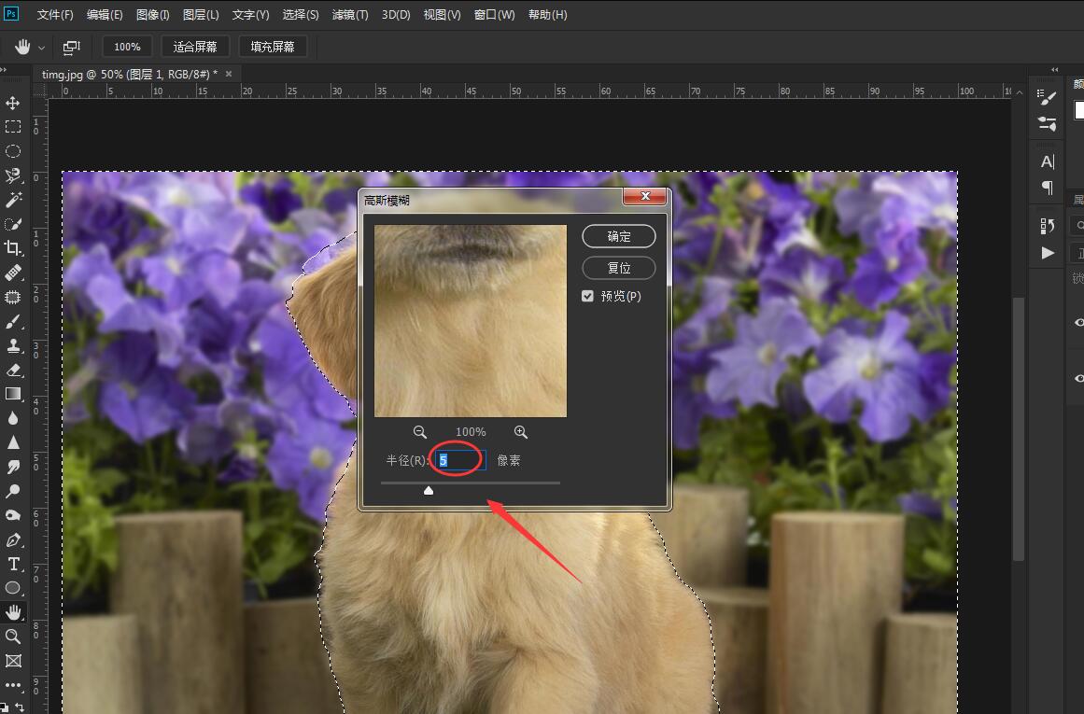This screenshot has height=714, width=1084.
Task: Open the 图层(L) menu
Action: coord(201,15)
